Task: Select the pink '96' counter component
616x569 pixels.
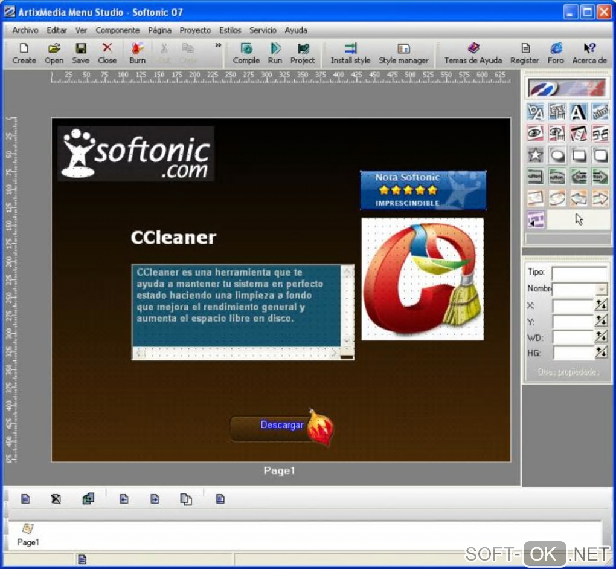Action: click(600, 133)
